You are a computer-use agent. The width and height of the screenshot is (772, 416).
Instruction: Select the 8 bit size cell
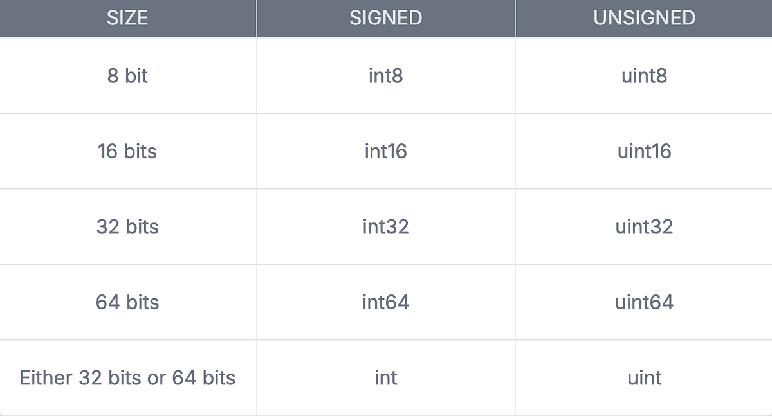click(x=127, y=76)
